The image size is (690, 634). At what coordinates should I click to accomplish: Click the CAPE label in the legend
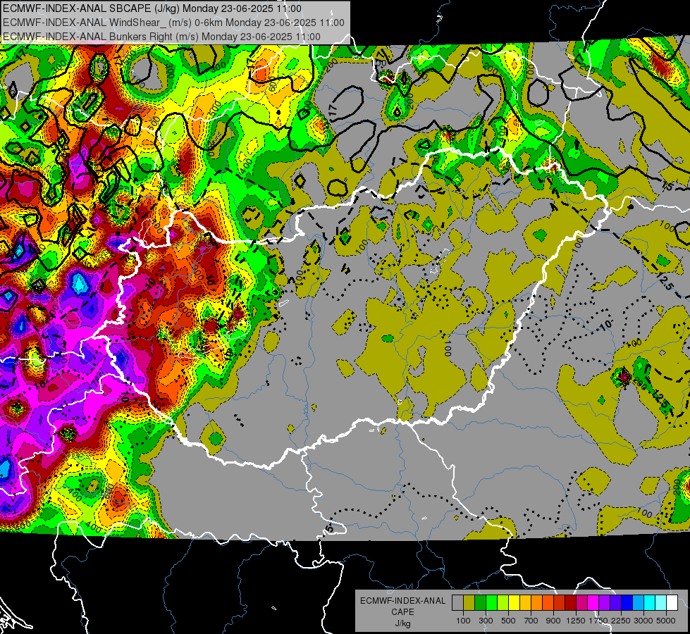click(402, 612)
